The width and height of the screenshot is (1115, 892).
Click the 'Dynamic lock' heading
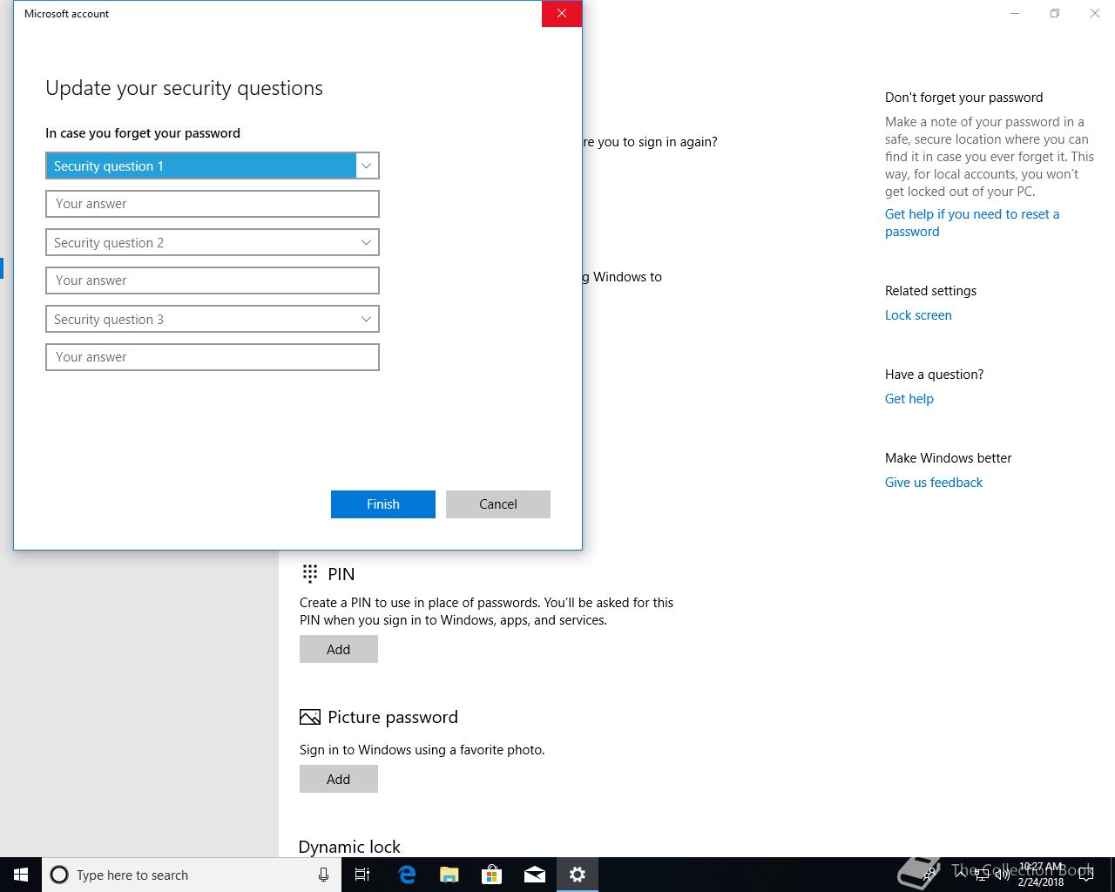pyautogui.click(x=349, y=847)
